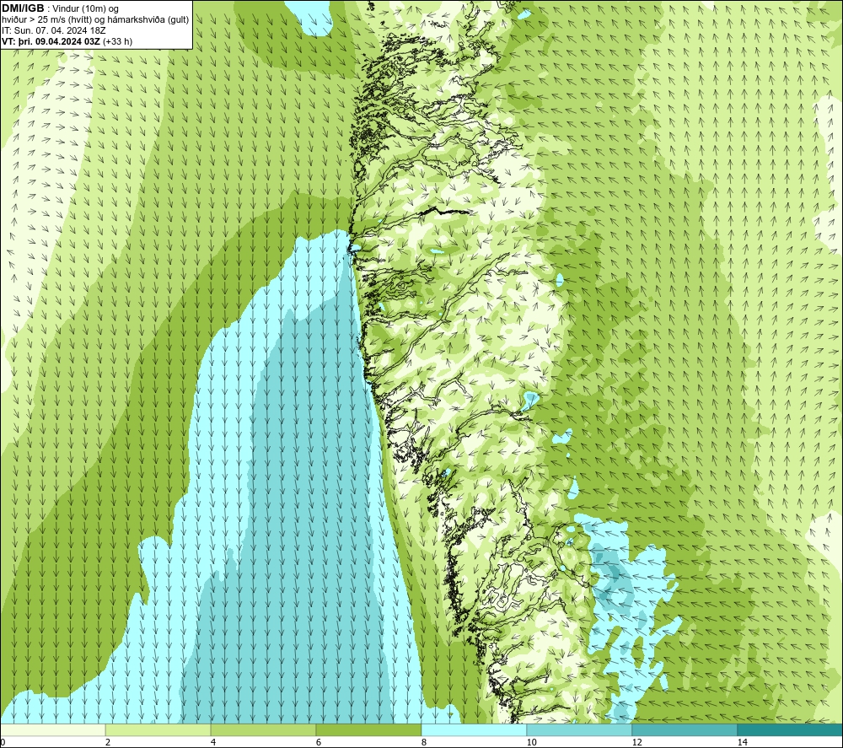
Task: Click the legend label '12'
Action: (636, 742)
